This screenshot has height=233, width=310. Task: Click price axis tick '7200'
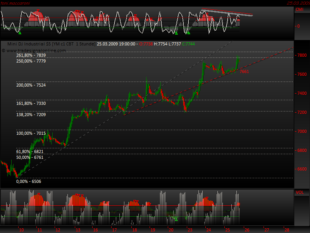302,112
